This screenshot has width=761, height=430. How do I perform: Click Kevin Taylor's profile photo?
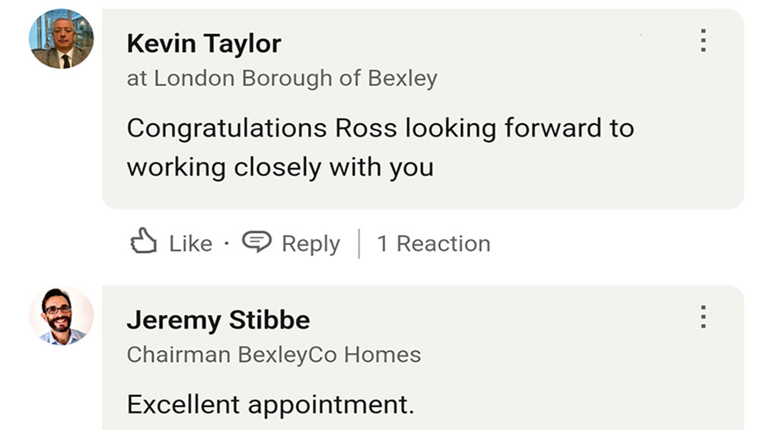pyautogui.click(x=61, y=39)
